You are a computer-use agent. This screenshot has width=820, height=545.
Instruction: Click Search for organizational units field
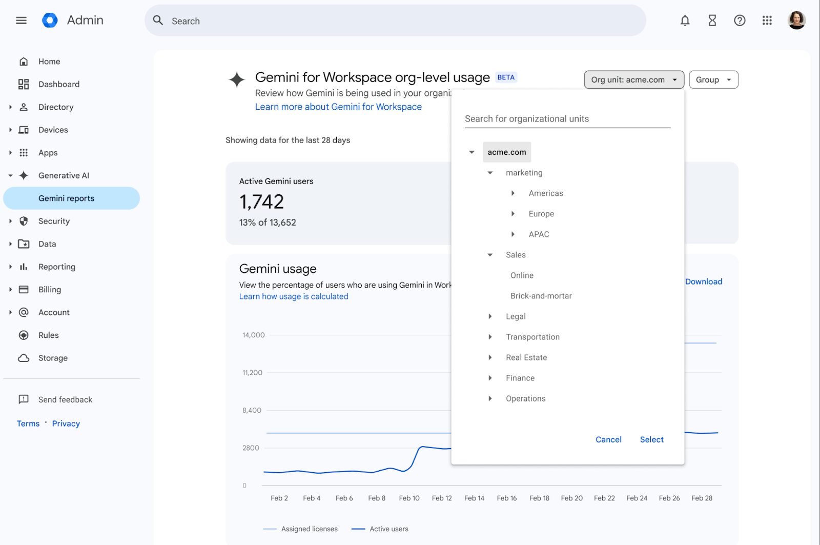tap(567, 119)
